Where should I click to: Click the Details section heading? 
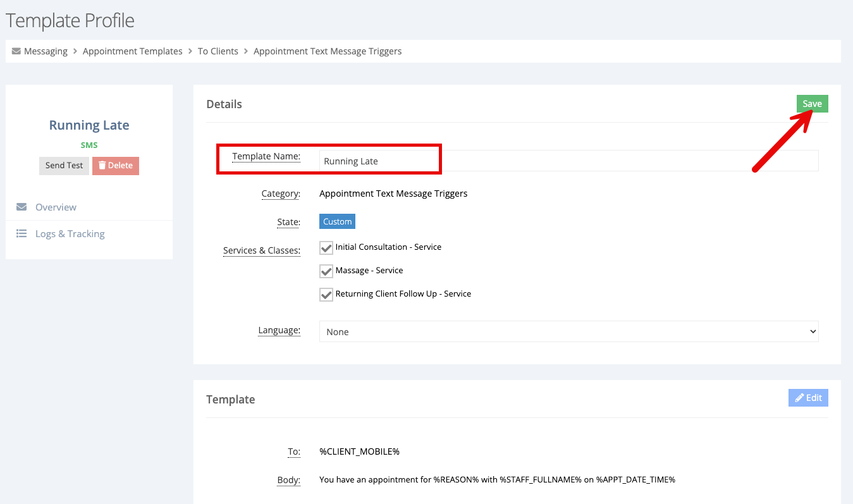pos(224,104)
